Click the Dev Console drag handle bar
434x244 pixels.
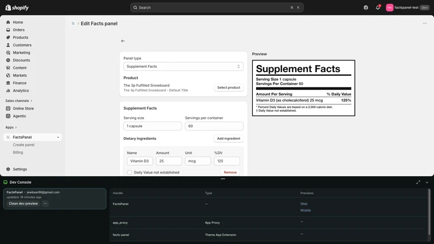223,179
